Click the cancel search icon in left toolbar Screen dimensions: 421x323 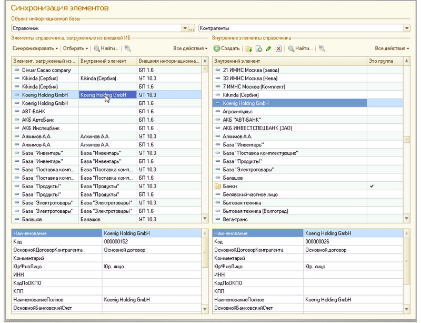[128, 48]
